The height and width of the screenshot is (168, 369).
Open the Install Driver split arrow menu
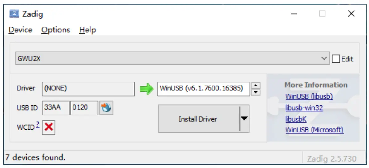[x=245, y=119]
